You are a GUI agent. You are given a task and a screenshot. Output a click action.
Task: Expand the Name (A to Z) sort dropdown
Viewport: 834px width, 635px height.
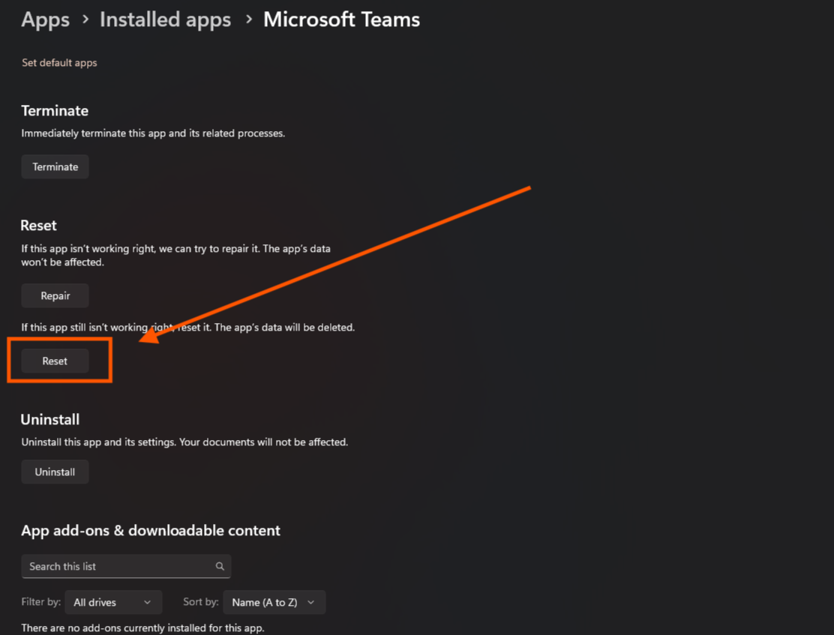coord(274,603)
